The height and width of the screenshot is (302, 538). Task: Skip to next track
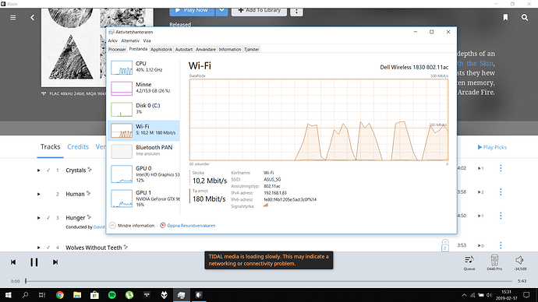[x=55, y=262]
